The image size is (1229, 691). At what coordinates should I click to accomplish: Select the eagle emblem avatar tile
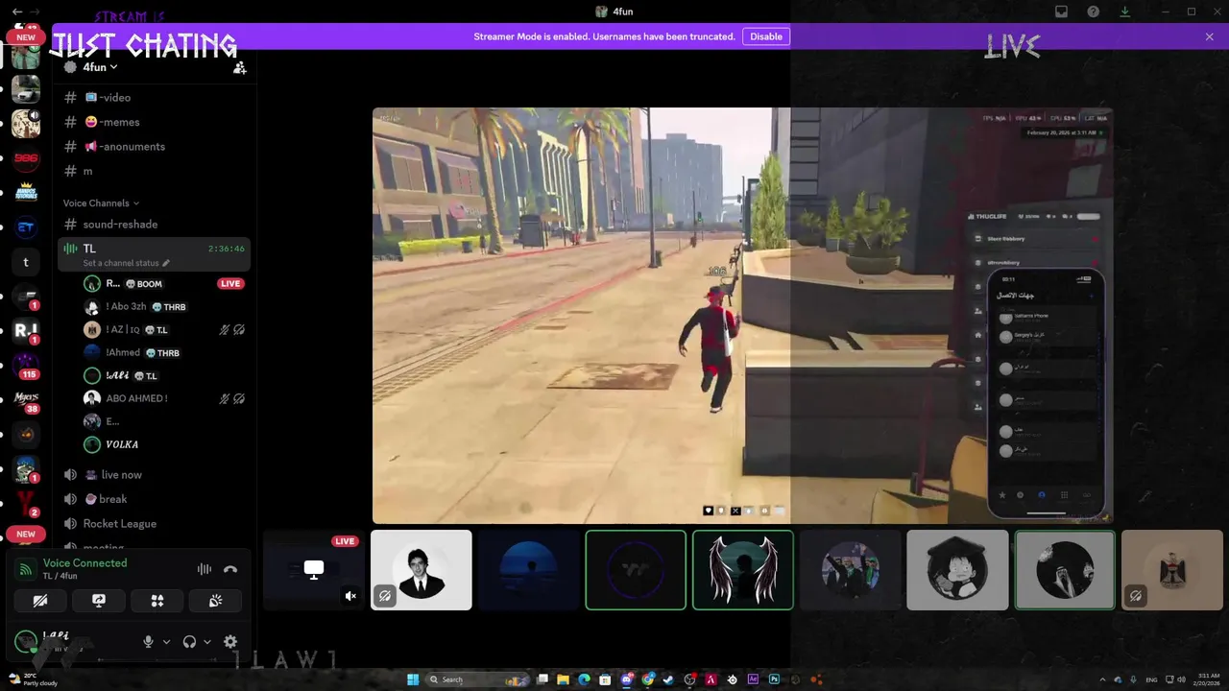tap(1172, 570)
